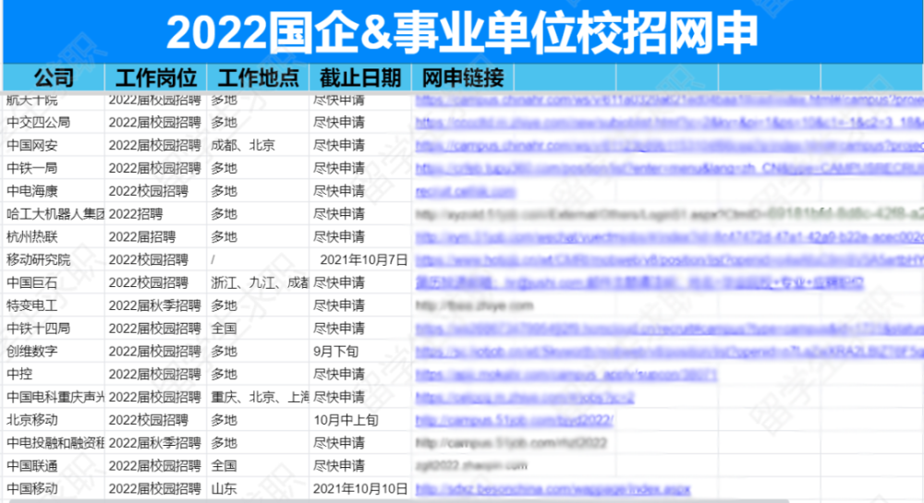Open the resume delivery link for 中国巨石
924x503 pixels.
[639, 283]
